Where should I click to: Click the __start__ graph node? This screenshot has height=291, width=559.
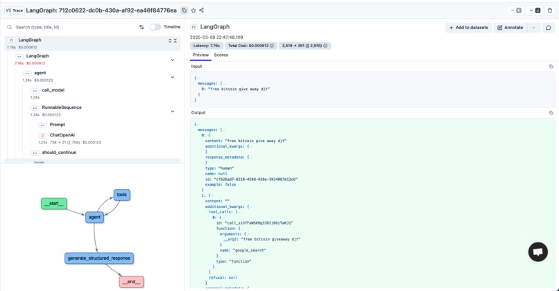click(54, 204)
